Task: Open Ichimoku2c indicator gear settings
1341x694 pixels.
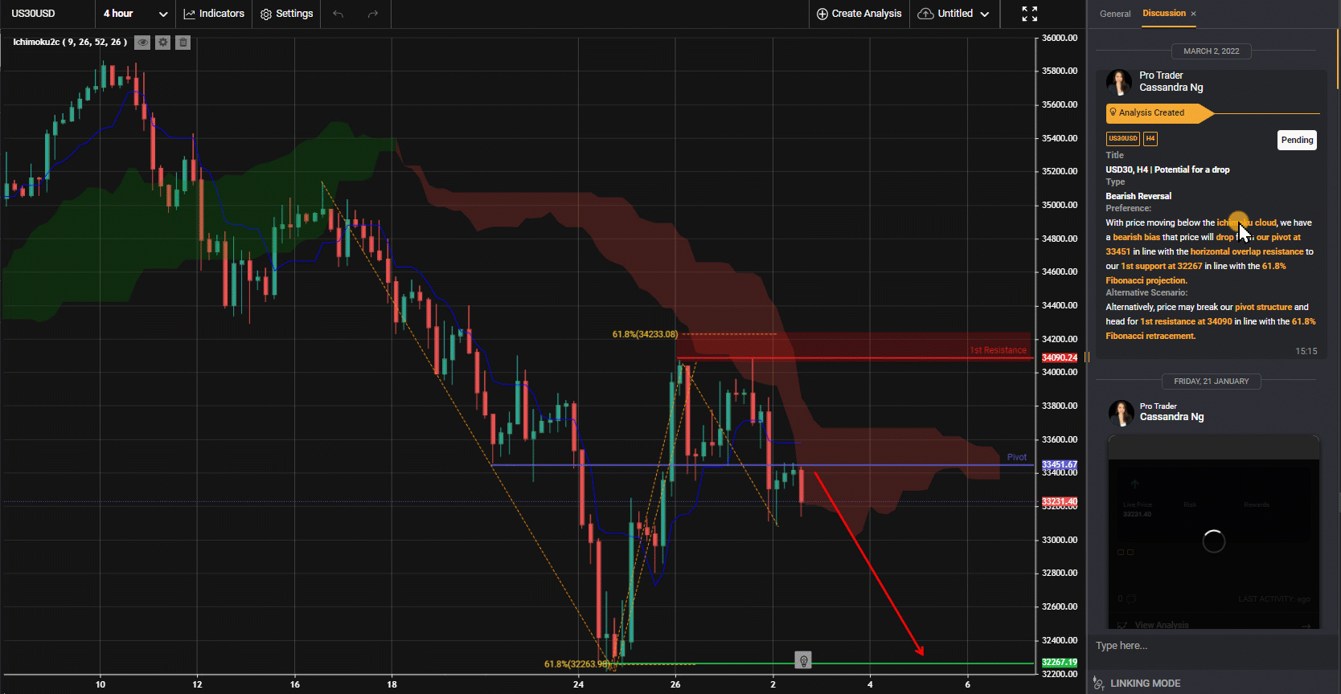Action: tap(163, 43)
